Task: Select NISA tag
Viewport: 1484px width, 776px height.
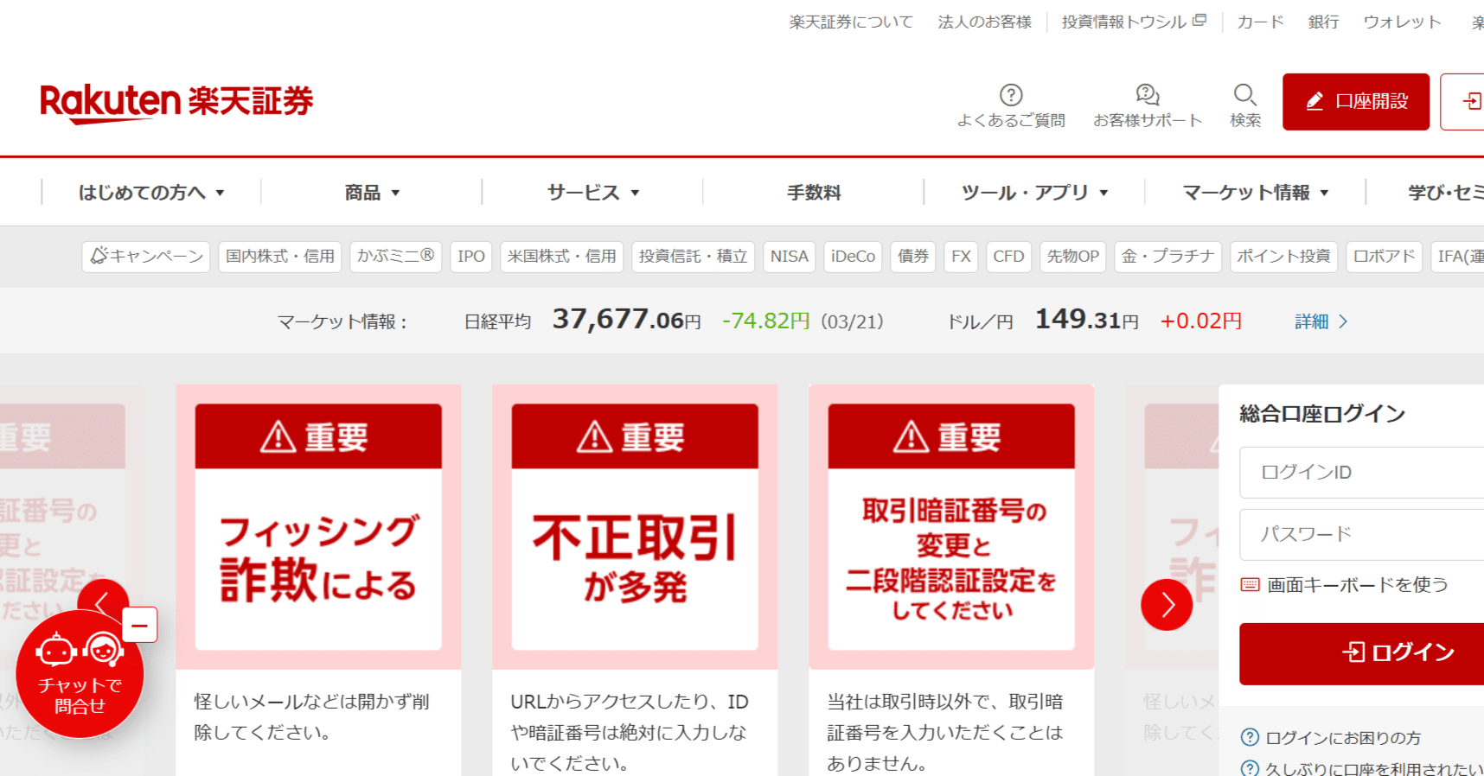Action: (x=790, y=257)
